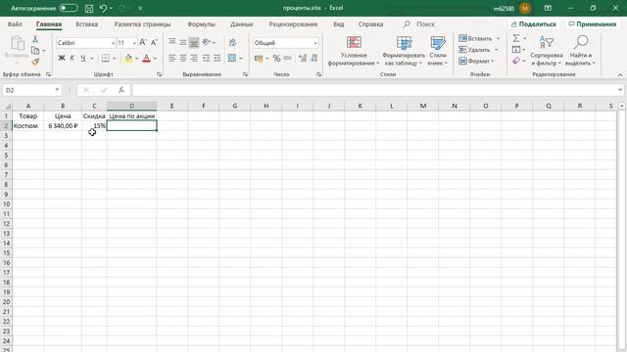Toggle center text alignment
The height and width of the screenshot is (352, 627).
click(x=183, y=59)
